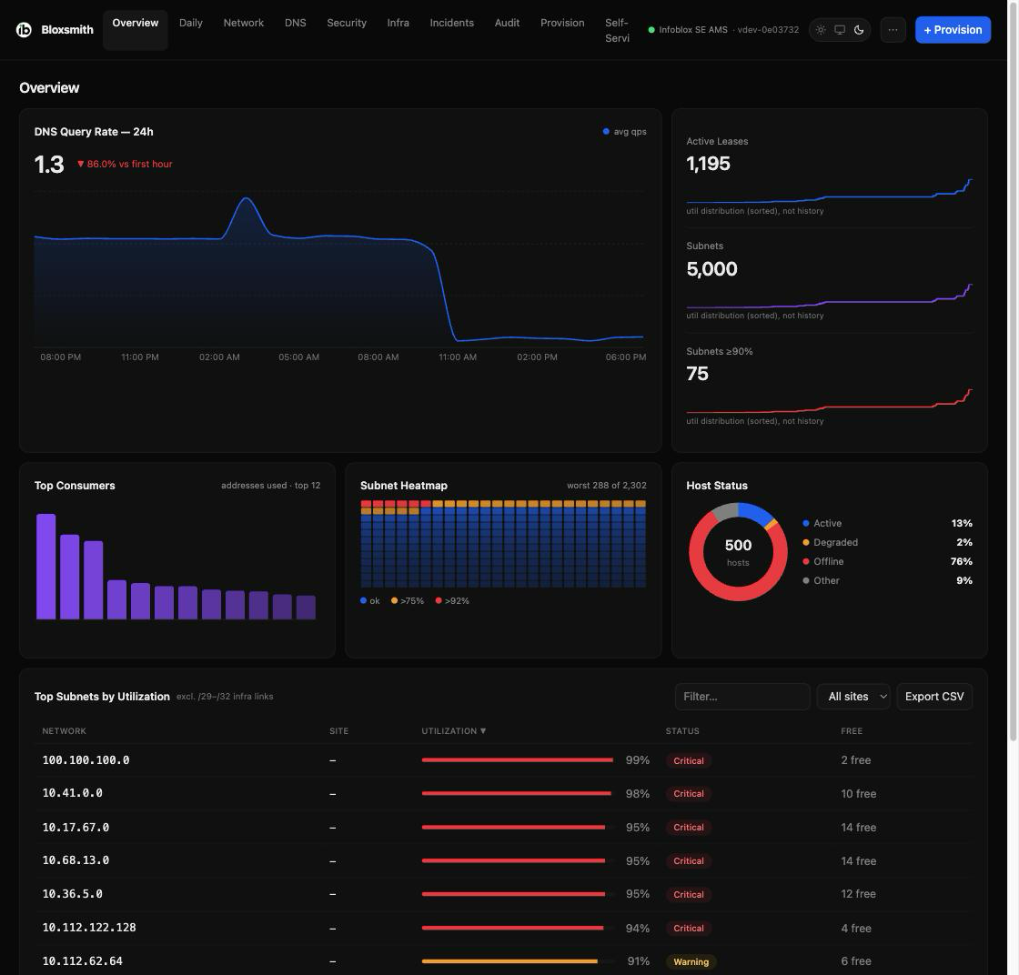This screenshot has width=1019, height=975.
Task: Click the Subnets 5,000 value
Action: tap(711, 269)
